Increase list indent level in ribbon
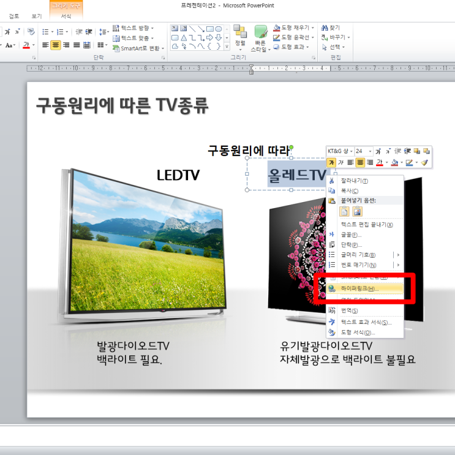Screen dimensions: 455x455 89,32
